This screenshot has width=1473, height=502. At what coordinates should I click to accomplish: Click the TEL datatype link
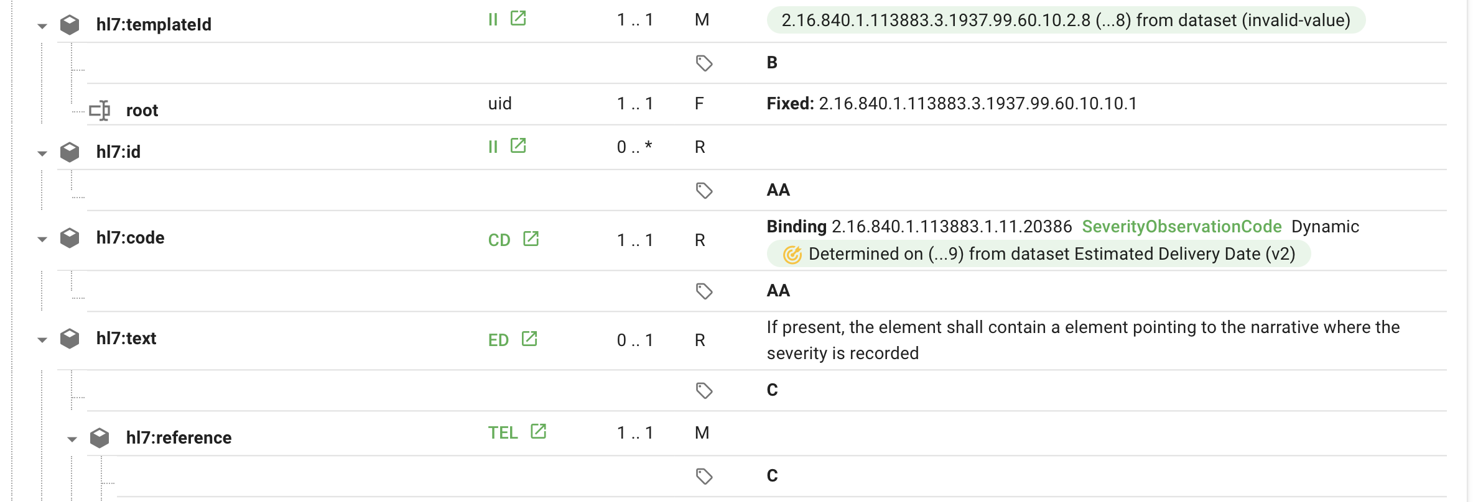click(x=503, y=433)
